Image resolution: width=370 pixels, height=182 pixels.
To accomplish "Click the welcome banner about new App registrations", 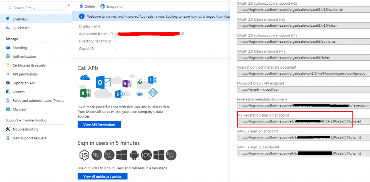I will [151, 17].
